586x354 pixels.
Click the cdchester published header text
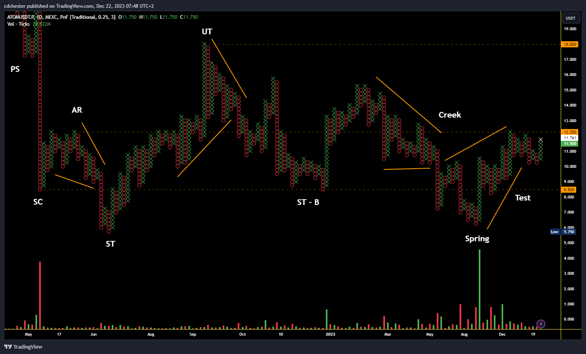pos(79,6)
